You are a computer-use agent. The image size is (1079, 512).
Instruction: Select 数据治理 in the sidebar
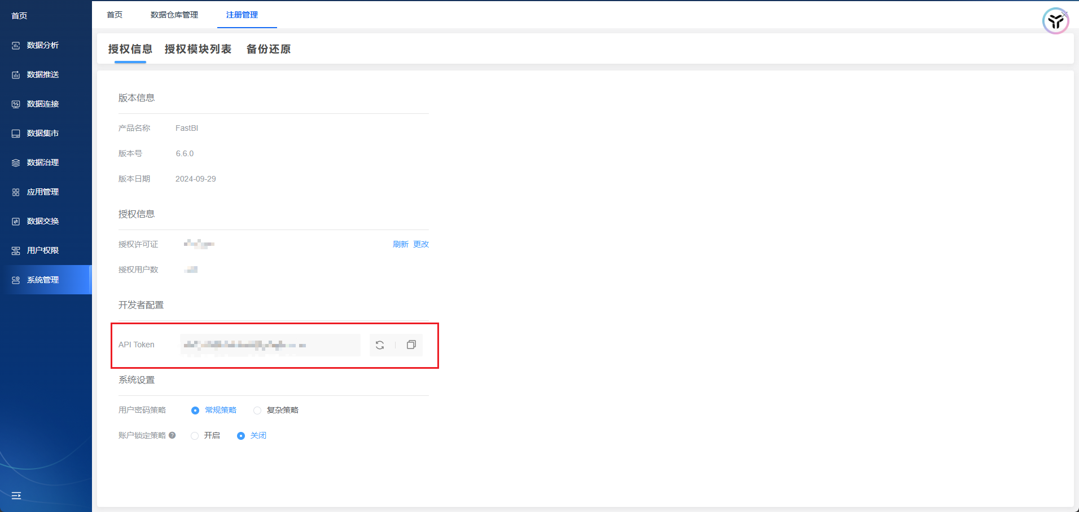pyautogui.click(x=46, y=162)
